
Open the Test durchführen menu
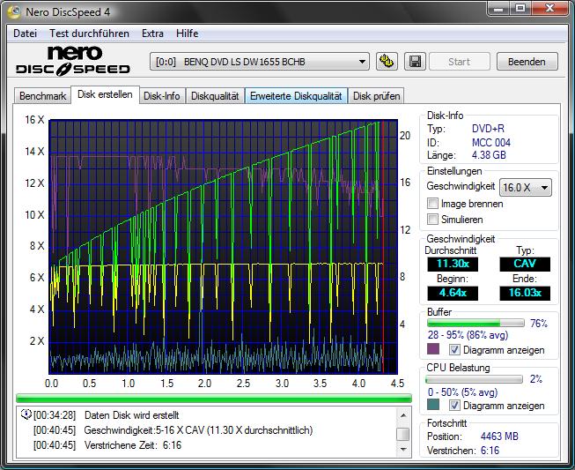pos(89,34)
